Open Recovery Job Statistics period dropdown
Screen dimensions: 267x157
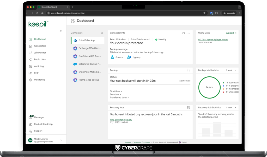coord(231,108)
